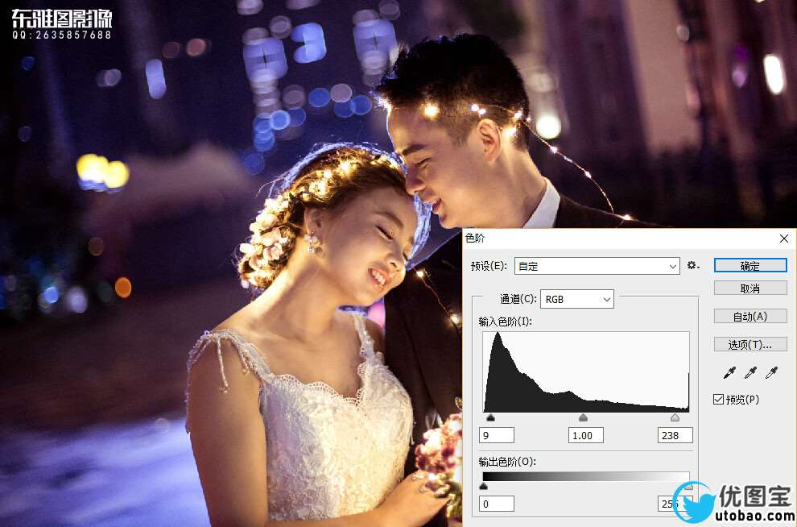
Task: Click the 输入色阶(I): label
Action: pyautogui.click(x=506, y=322)
